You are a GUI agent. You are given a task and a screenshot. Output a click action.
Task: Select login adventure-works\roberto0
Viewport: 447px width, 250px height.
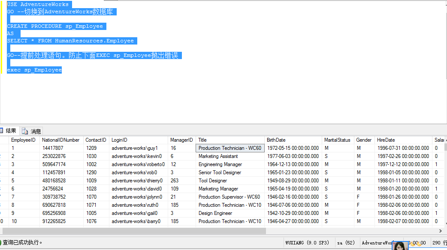click(139, 164)
